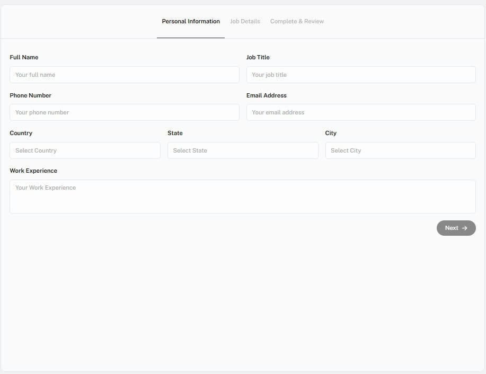Open the Job Details tab
The width and height of the screenshot is (486, 374).
tap(245, 22)
